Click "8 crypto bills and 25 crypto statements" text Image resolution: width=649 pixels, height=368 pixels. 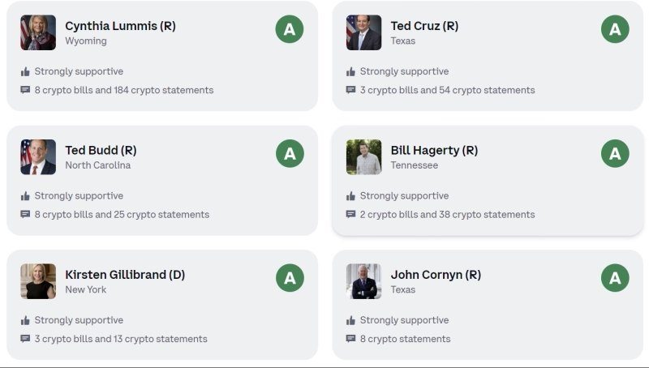tap(122, 215)
